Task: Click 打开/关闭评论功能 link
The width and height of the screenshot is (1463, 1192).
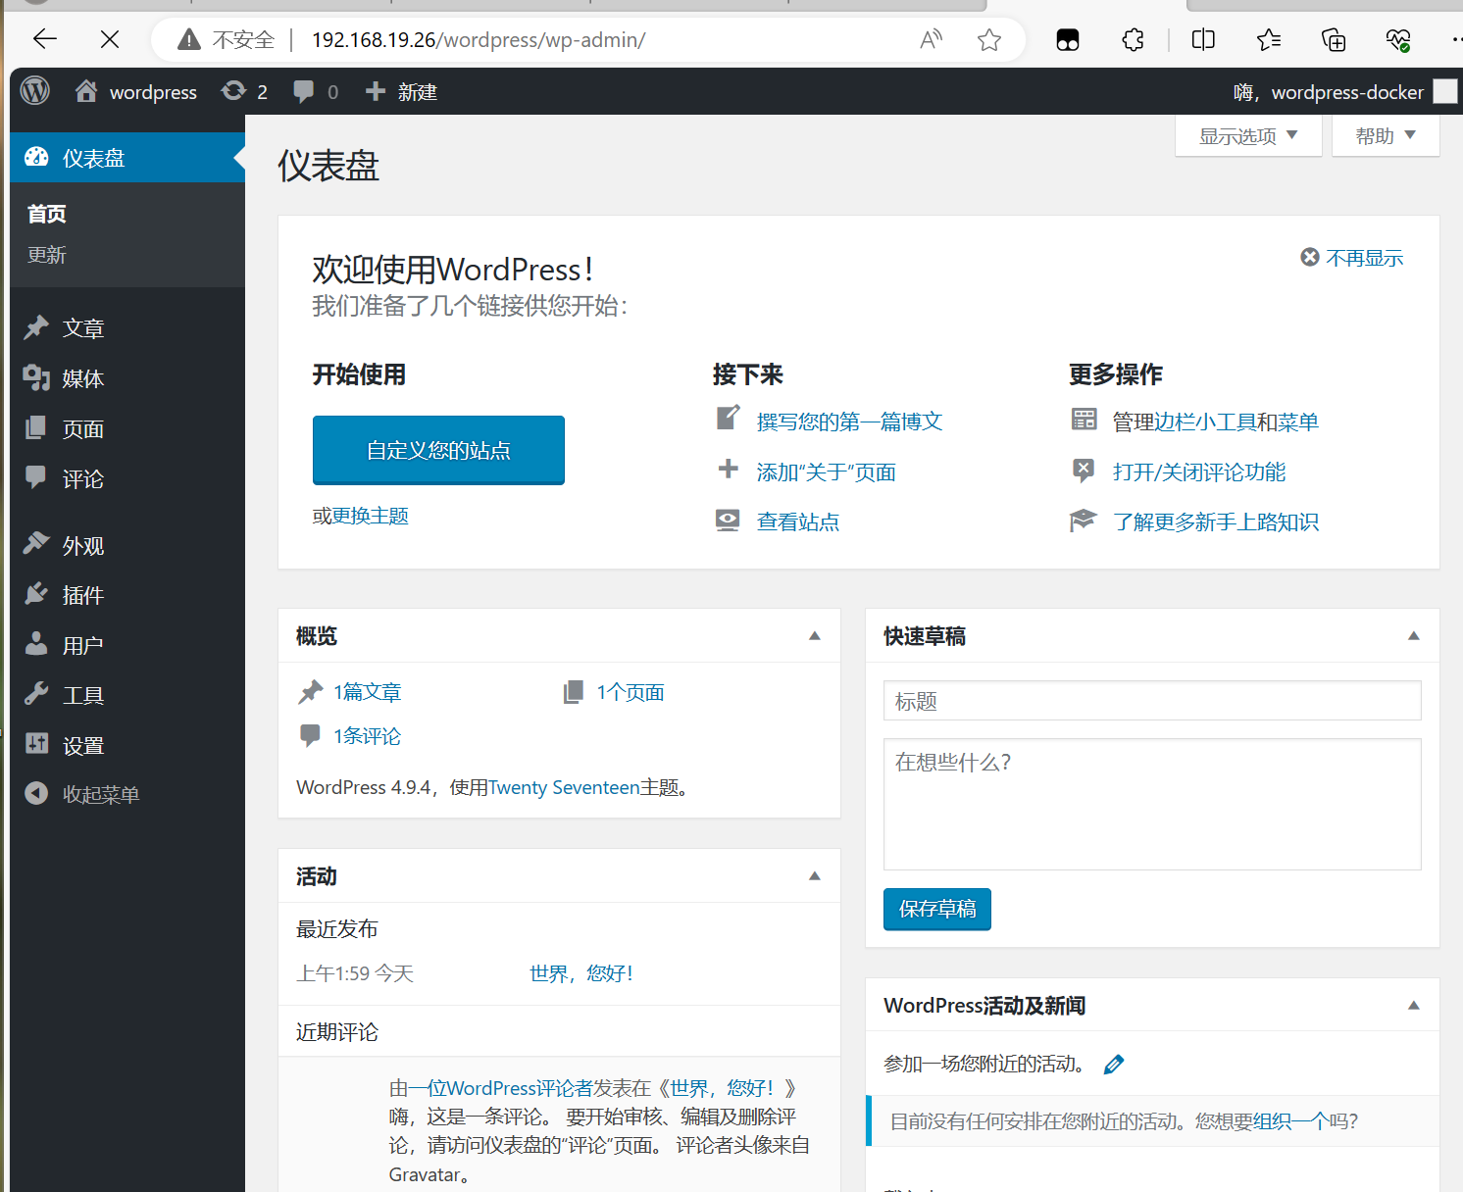Action: pyautogui.click(x=1199, y=472)
